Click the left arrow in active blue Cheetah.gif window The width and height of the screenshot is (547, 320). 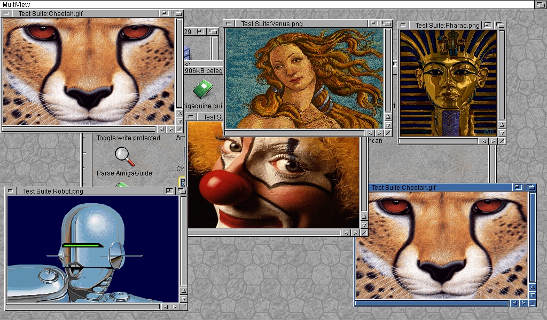point(514,303)
